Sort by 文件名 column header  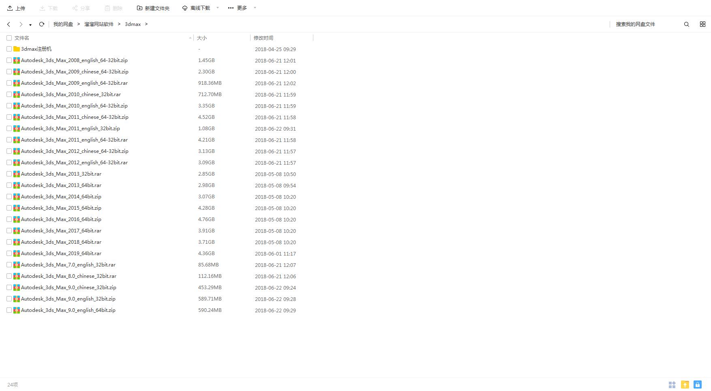(x=22, y=38)
